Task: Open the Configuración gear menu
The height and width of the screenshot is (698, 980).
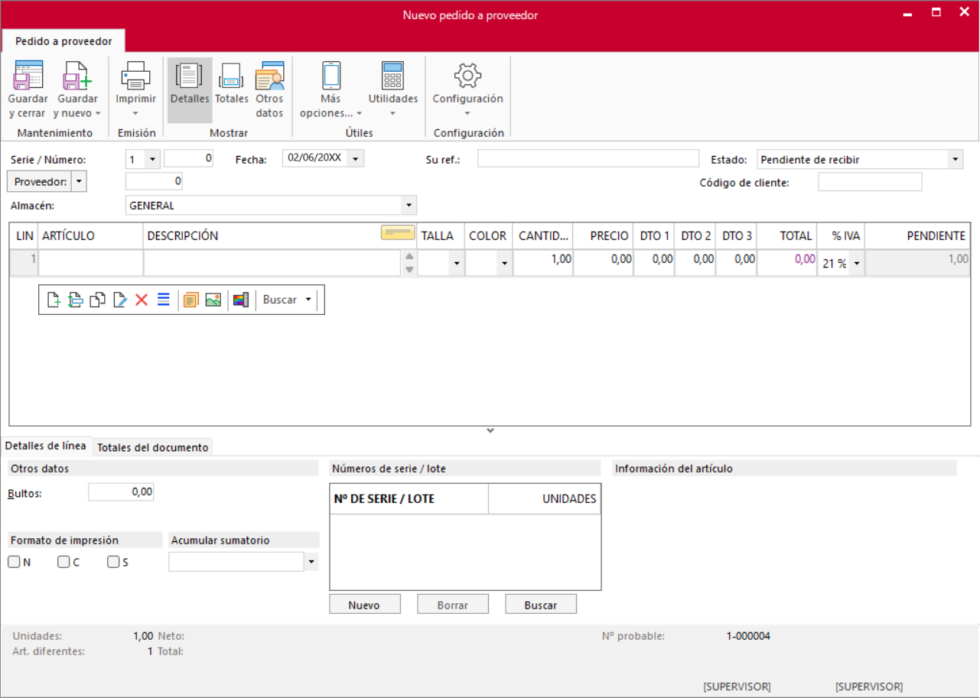Action: pyautogui.click(x=467, y=90)
